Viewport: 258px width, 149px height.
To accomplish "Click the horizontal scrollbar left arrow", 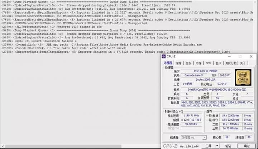I will [3, 146].
